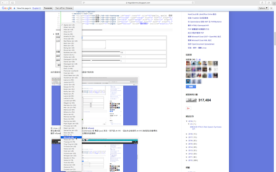This screenshot has height=172, width=276.
Task: Open the NextCloud and LibreOffice Online link
Action: (x=202, y=14)
